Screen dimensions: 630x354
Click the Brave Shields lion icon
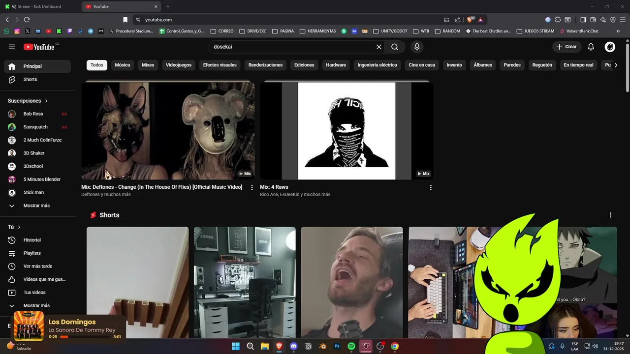click(470, 20)
